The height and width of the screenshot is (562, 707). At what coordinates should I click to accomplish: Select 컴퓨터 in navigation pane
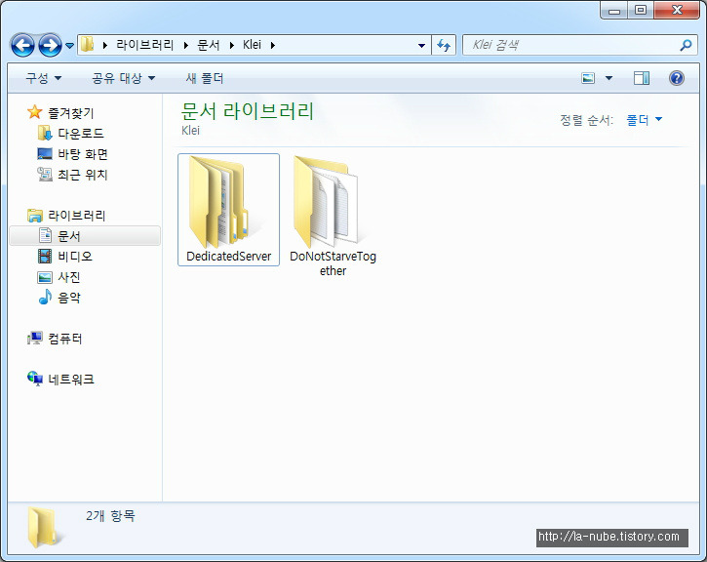click(x=65, y=338)
